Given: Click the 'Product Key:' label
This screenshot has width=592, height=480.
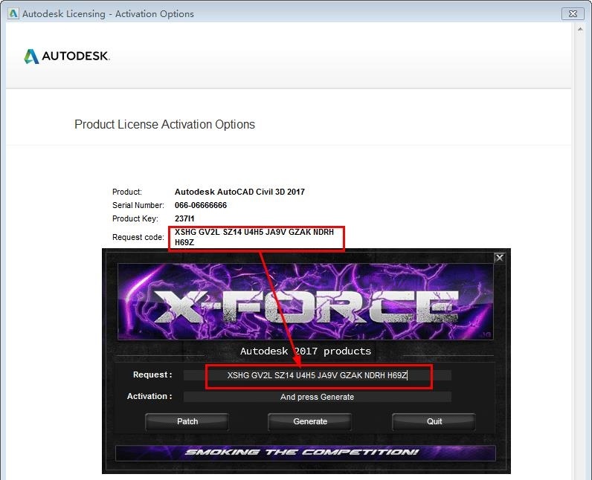Looking at the screenshot, I should click(x=135, y=218).
